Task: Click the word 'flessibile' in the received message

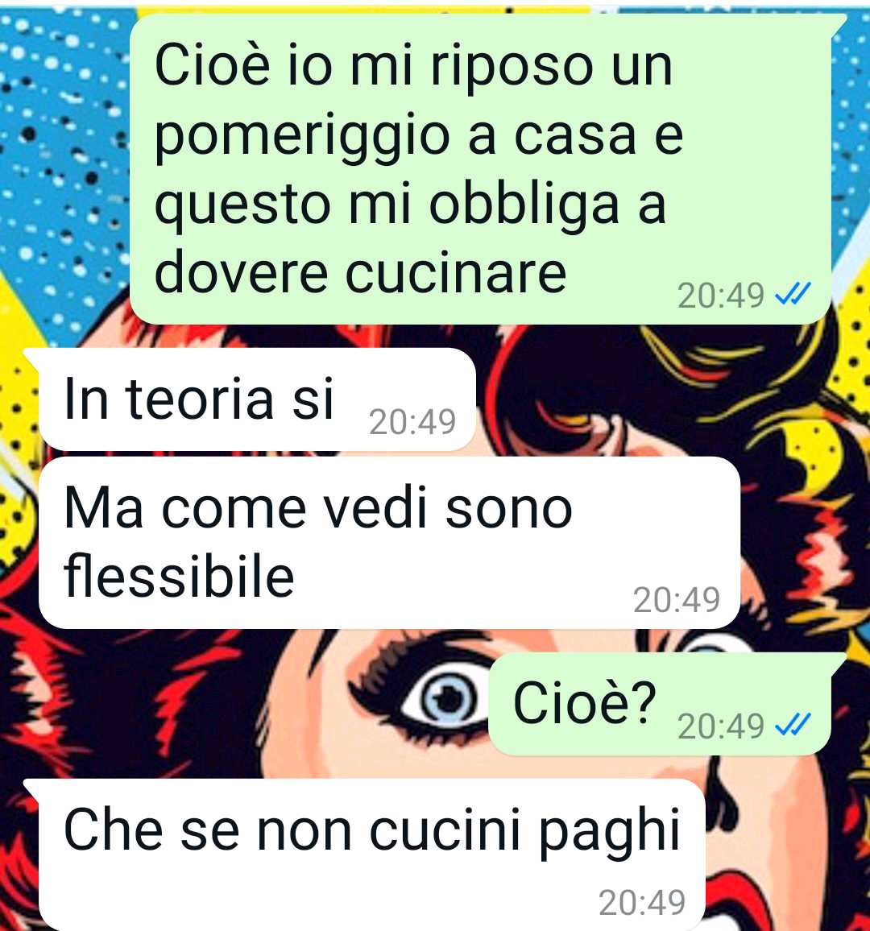Action: click(179, 576)
